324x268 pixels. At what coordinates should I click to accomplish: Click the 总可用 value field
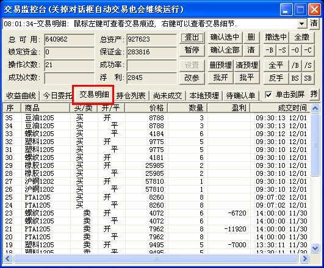click(x=69, y=39)
